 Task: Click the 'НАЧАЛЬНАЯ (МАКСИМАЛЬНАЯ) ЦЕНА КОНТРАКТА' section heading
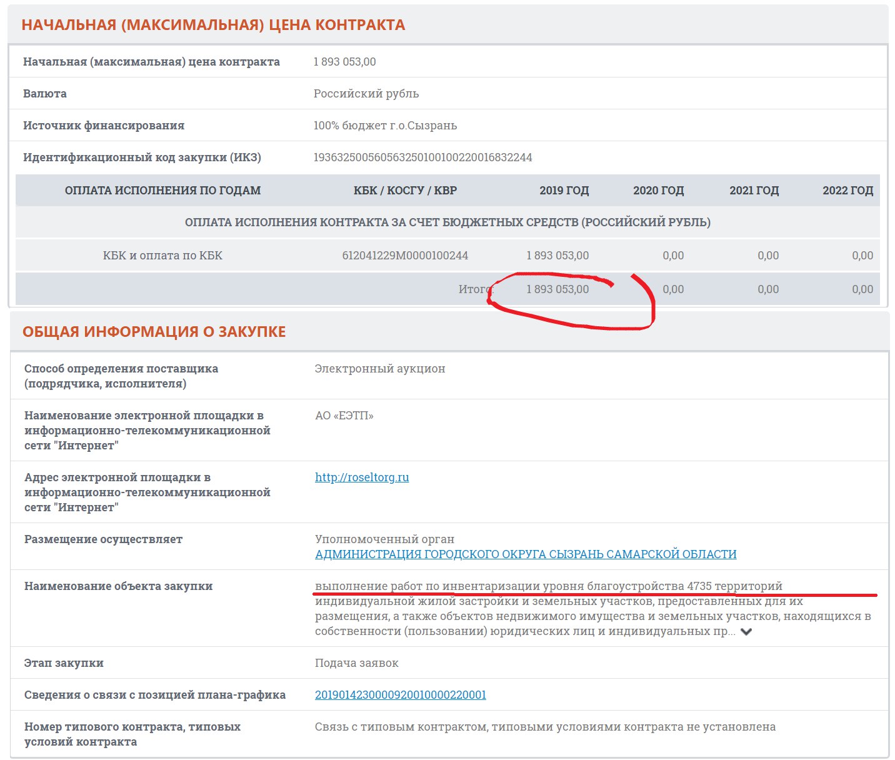[x=213, y=25]
